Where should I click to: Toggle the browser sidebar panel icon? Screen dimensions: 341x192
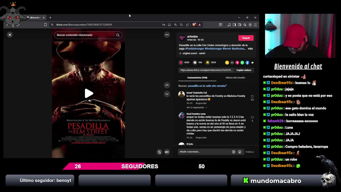point(234,25)
